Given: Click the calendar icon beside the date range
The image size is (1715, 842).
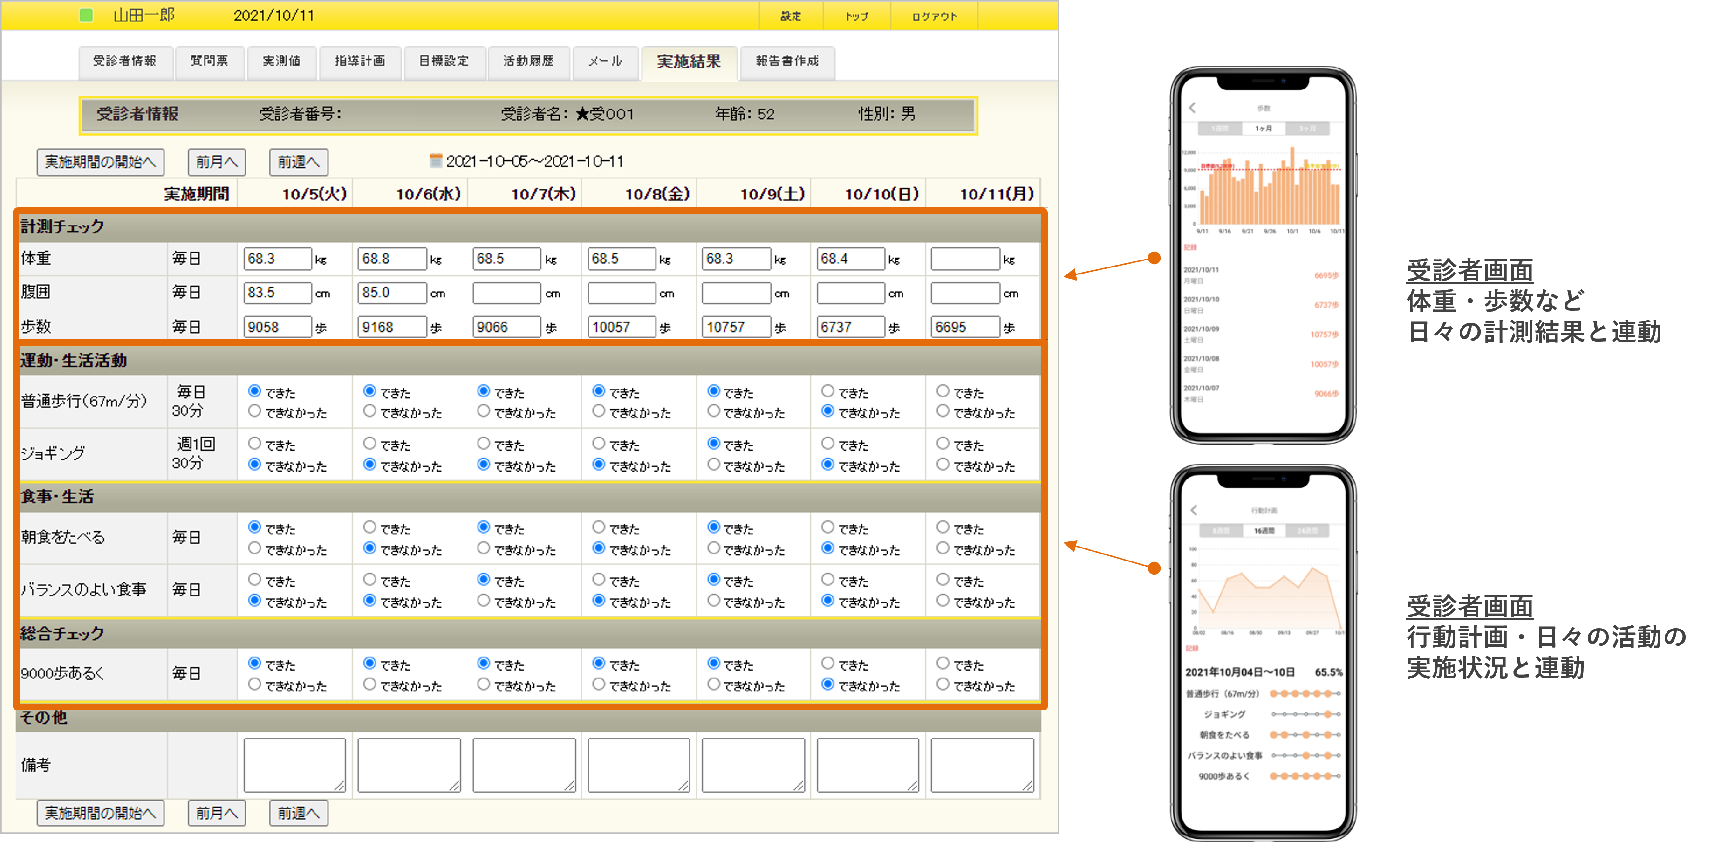Looking at the screenshot, I should click(x=436, y=161).
